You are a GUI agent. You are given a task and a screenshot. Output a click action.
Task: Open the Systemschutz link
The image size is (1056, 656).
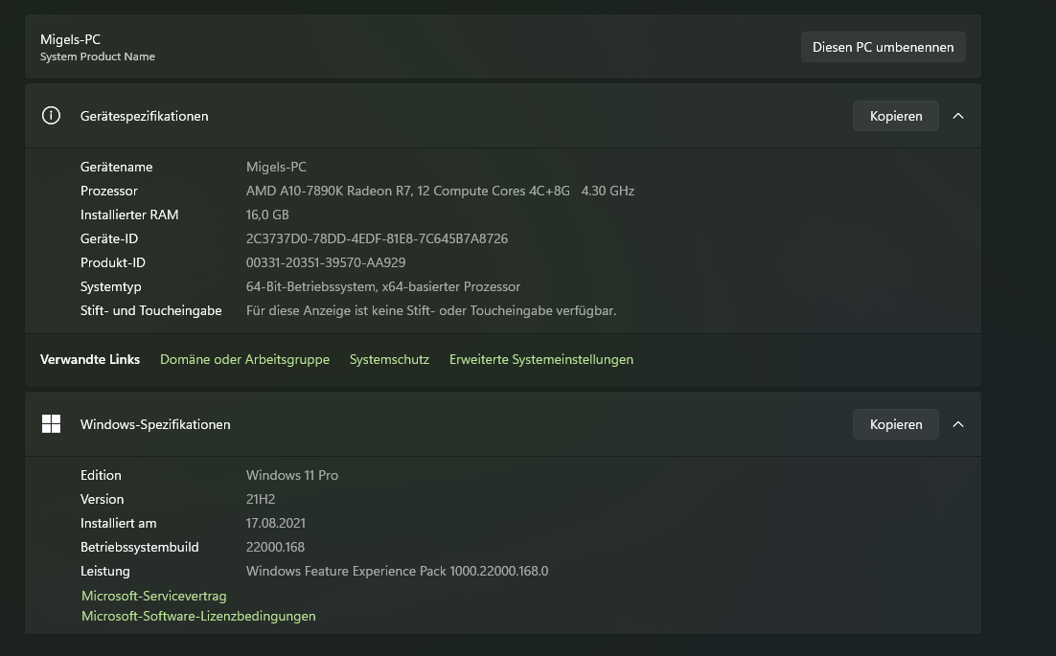[x=389, y=359]
